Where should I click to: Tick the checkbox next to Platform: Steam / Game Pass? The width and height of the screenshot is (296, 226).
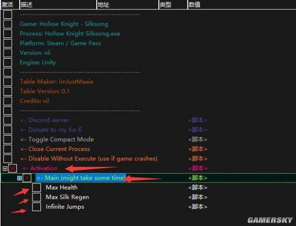pos(7,43)
